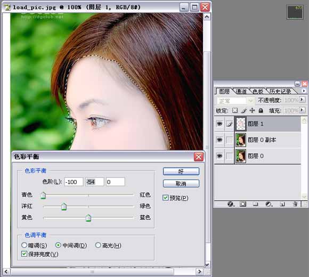
Task: Click the layer style icon in Layers panel
Action: (230, 204)
